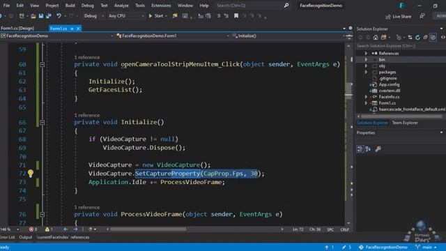The image size is (446, 251).
Task: Open the Output panel tab
Action: coord(26,237)
